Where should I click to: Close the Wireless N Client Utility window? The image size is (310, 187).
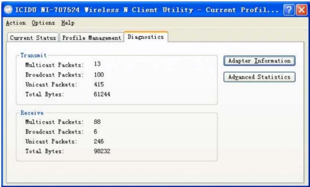tap(301, 10)
